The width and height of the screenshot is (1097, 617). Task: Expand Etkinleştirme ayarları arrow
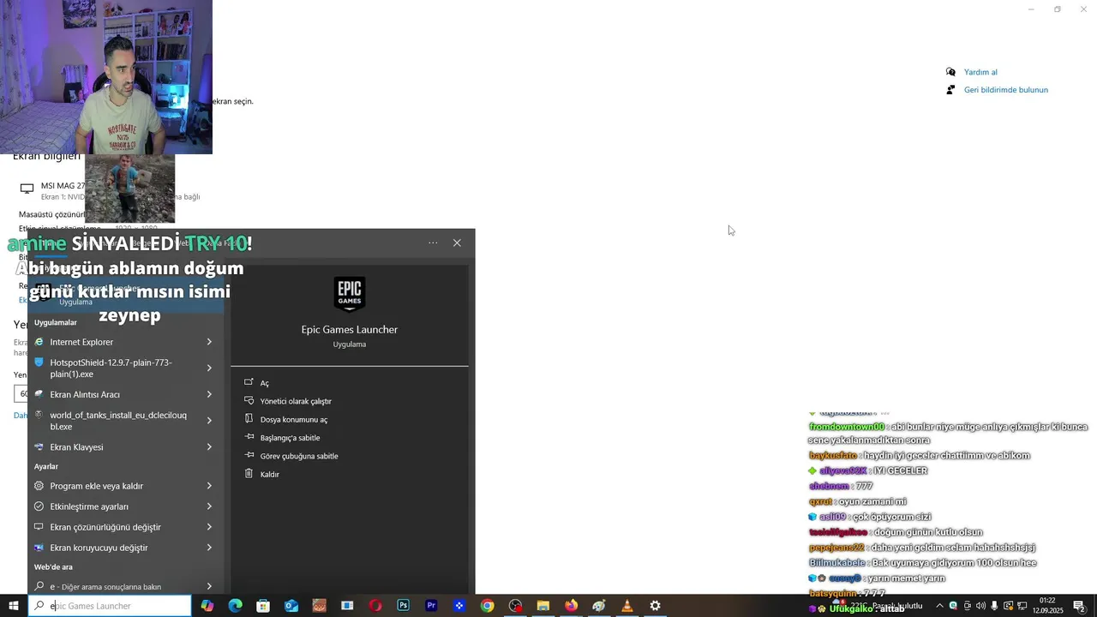(209, 506)
